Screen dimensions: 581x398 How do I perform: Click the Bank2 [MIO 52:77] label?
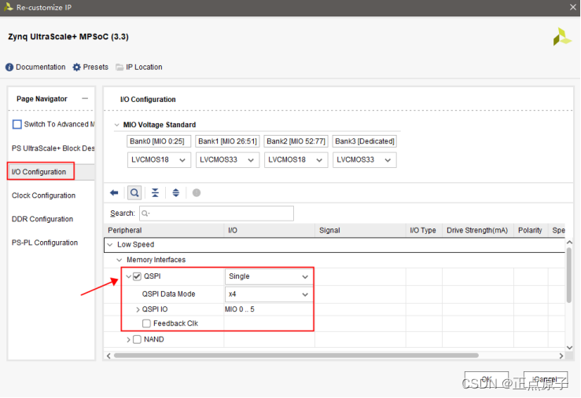296,141
